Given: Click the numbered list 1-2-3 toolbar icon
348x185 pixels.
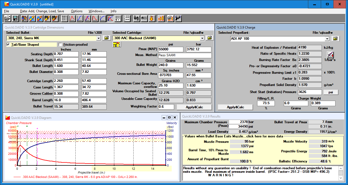Looking at the screenshot, I should [x=127, y=18].
